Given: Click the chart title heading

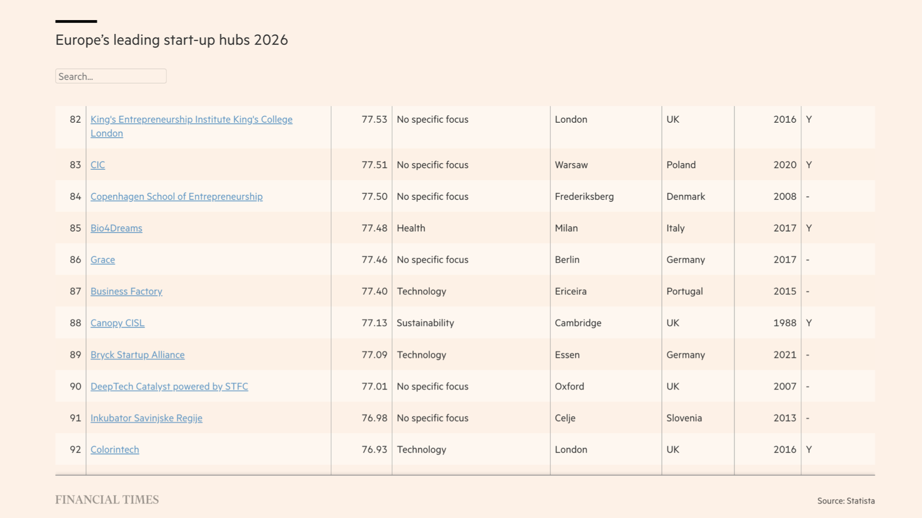Looking at the screenshot, I should coord(171,40).
